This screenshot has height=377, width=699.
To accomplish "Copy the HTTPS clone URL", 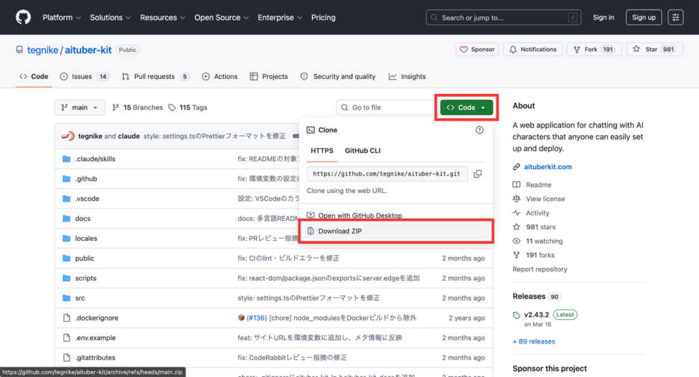I will (477, 174).
